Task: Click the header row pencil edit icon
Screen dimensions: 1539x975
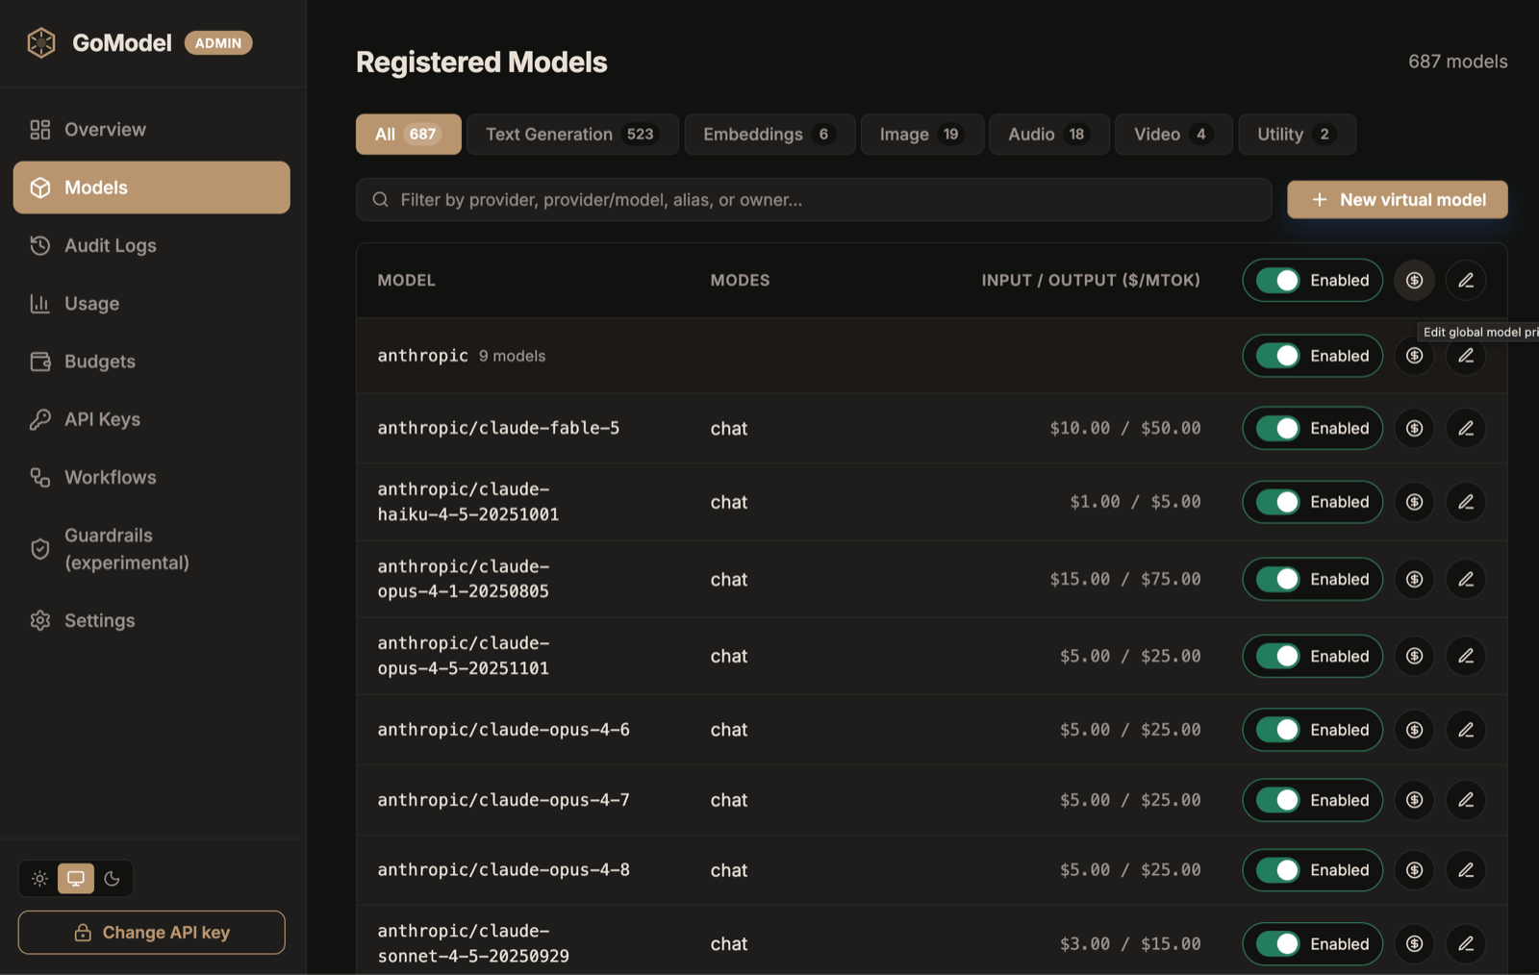Action: tap(1466, 280)
